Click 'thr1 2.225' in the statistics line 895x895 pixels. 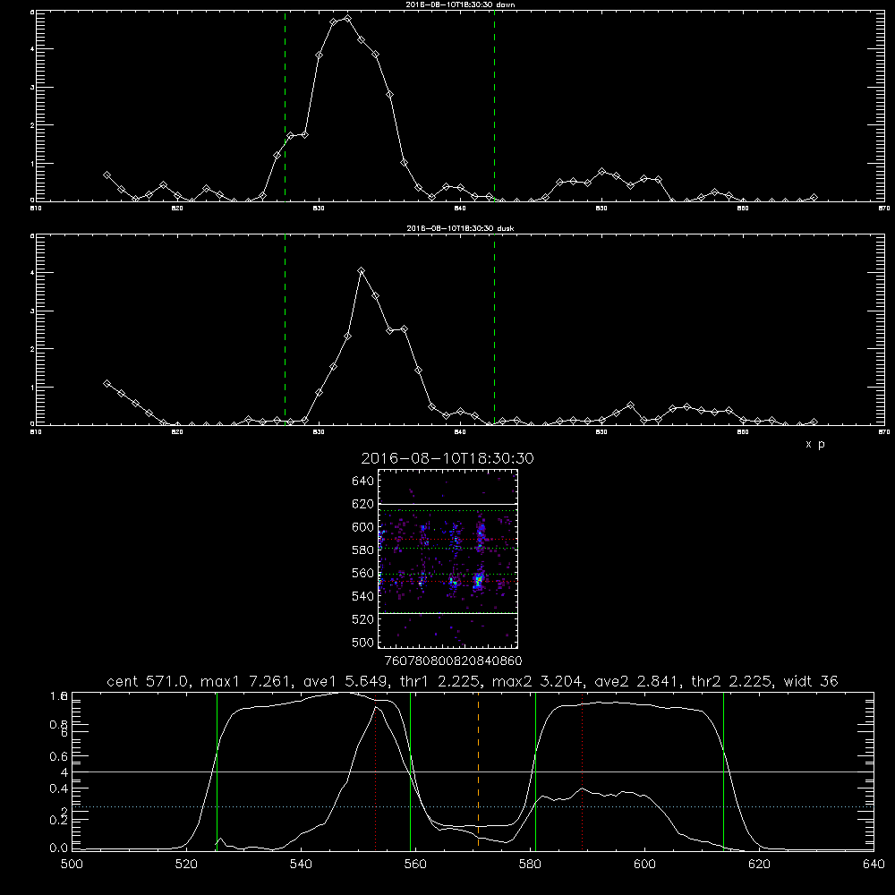(x=440, y=681)
